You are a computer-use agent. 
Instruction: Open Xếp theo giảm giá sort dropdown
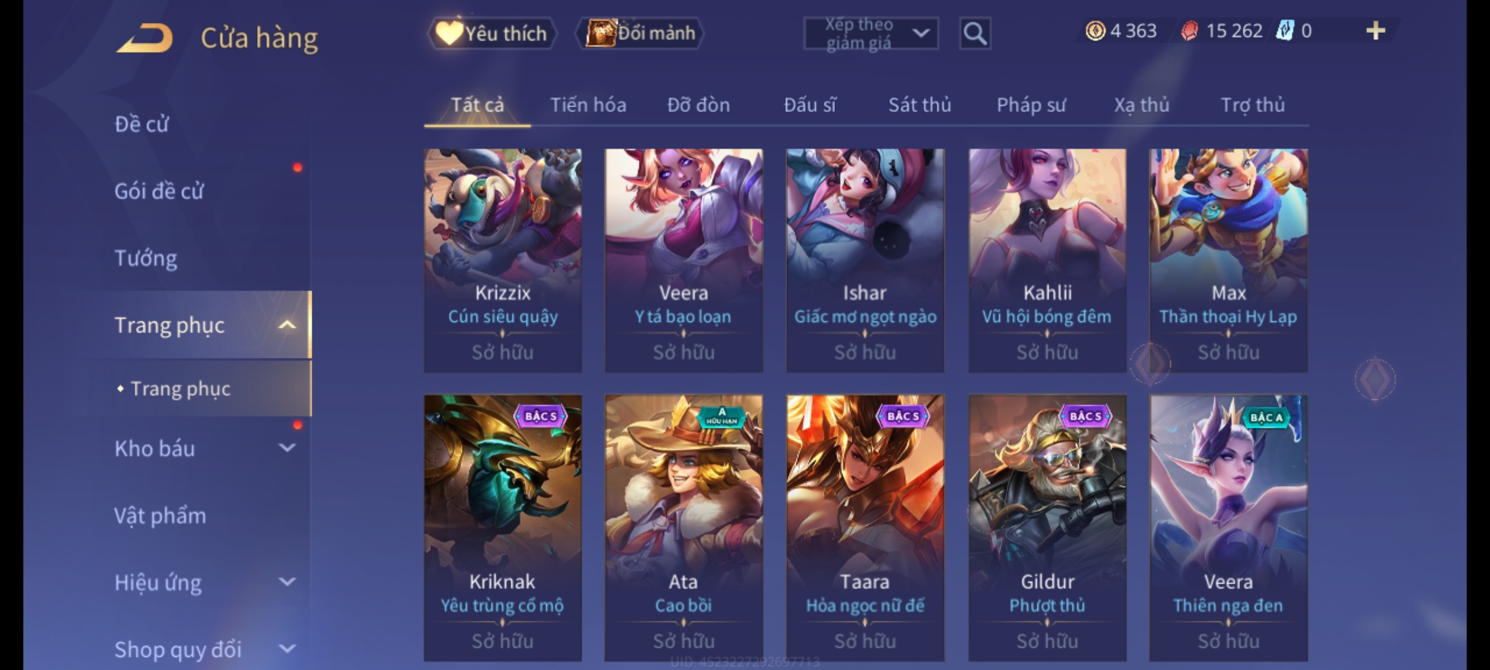[870, 33]
